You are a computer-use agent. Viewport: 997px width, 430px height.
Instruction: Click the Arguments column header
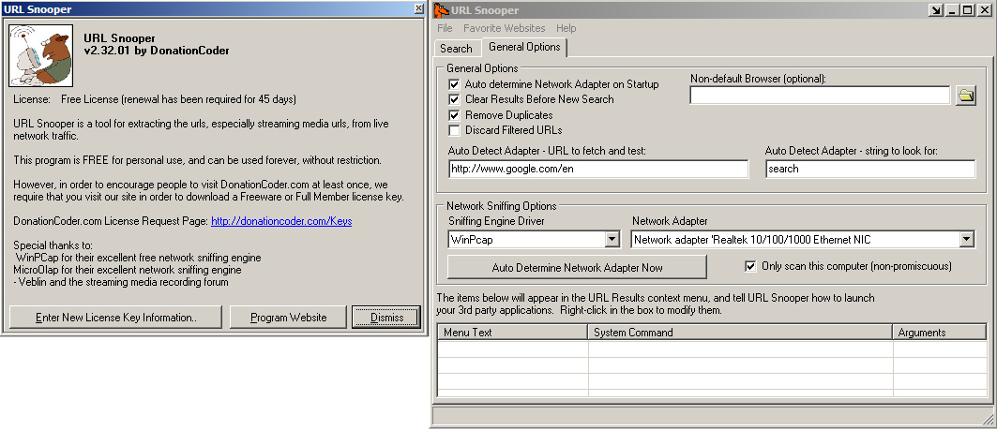[940, 333]
